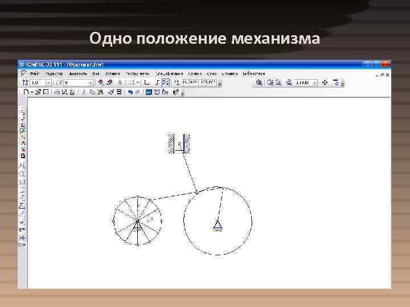Open the scale value 1.0 dropdown
Screen dimensions: 410x307
[48, 83]
